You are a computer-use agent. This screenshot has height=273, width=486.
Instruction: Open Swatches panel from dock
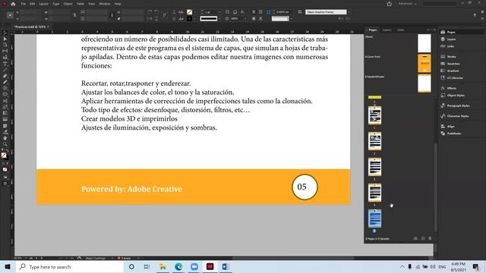[x=453, y=64]
